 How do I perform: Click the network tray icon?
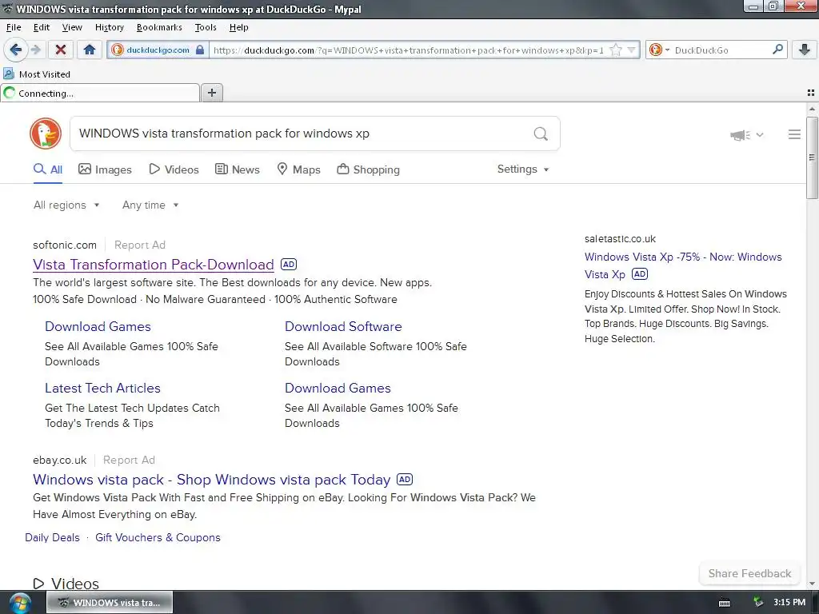point(758,603)
